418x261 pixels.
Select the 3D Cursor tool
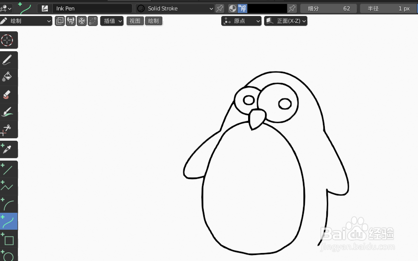[7, 40]
